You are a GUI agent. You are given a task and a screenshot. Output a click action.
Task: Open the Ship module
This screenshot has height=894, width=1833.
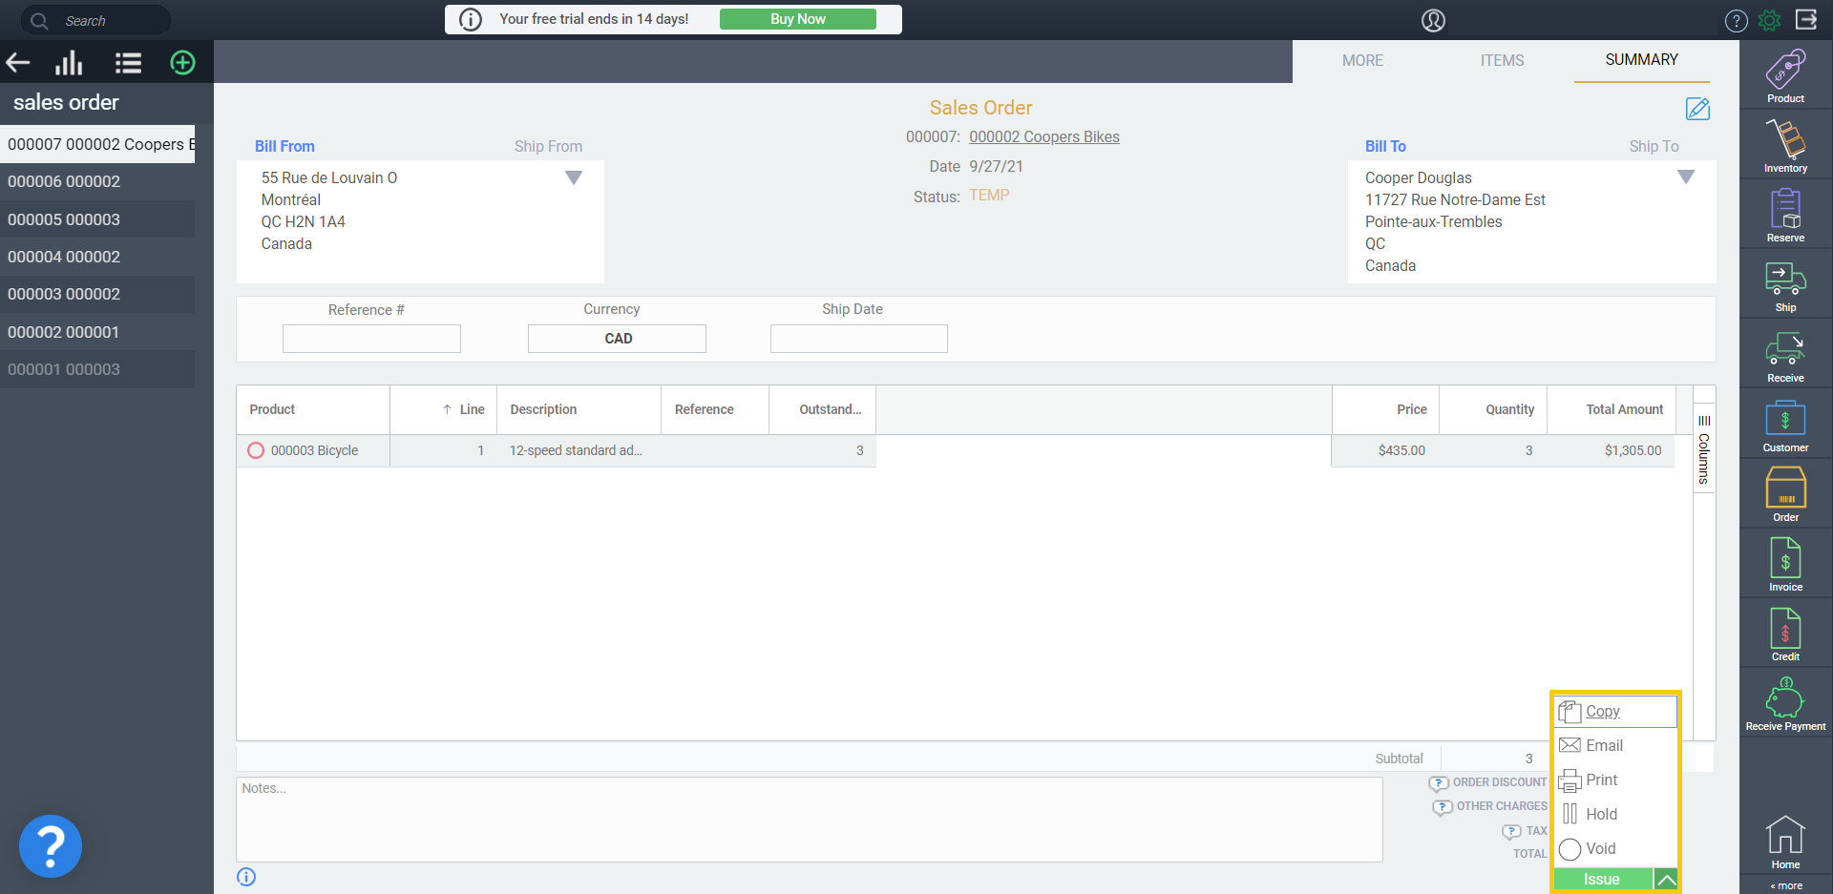point(1785,285)
